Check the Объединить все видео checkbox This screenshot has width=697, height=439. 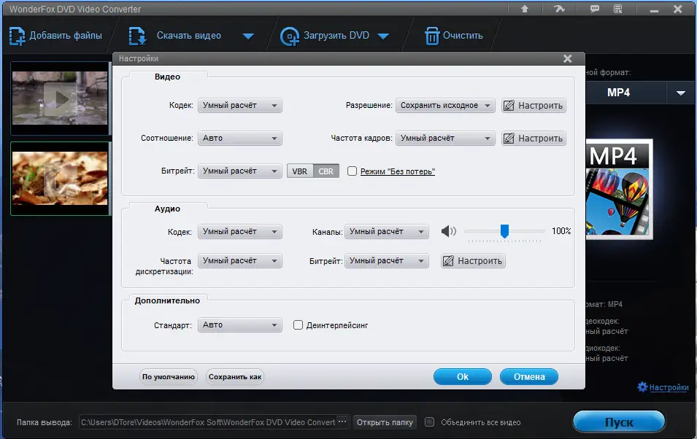pyautogui.click(x=429, y=421)
